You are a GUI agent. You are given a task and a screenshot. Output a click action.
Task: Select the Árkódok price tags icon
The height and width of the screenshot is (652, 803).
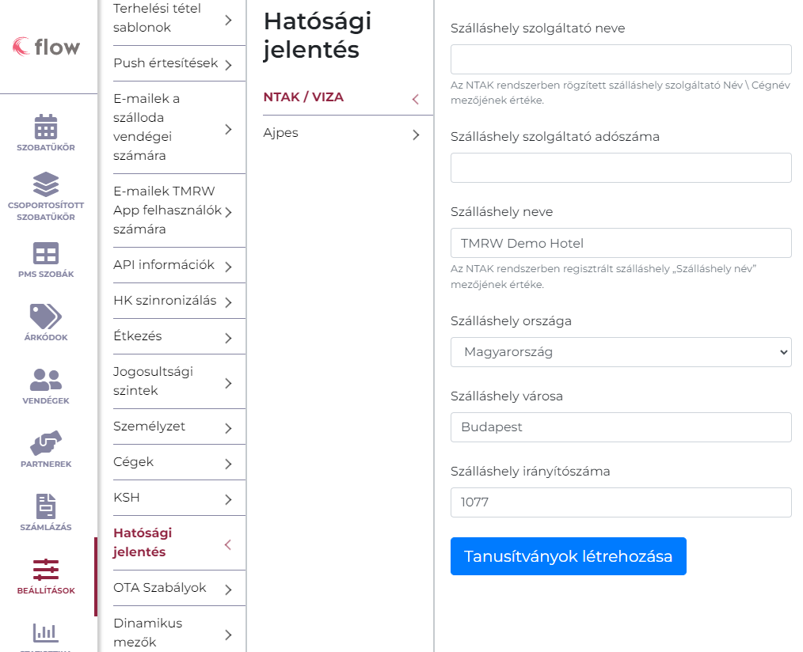tap(46, 316)
